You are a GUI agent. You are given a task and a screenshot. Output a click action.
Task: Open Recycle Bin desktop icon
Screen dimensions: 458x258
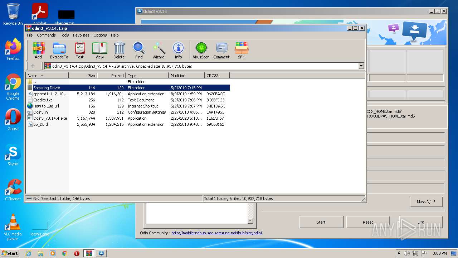[x=13, y=14]
